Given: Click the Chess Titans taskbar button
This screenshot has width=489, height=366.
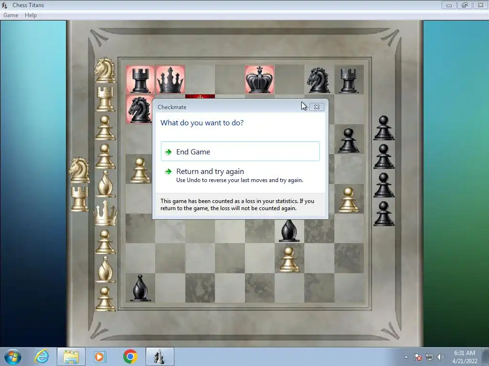Looking at the screenshot, I should (x=159, y=356).
